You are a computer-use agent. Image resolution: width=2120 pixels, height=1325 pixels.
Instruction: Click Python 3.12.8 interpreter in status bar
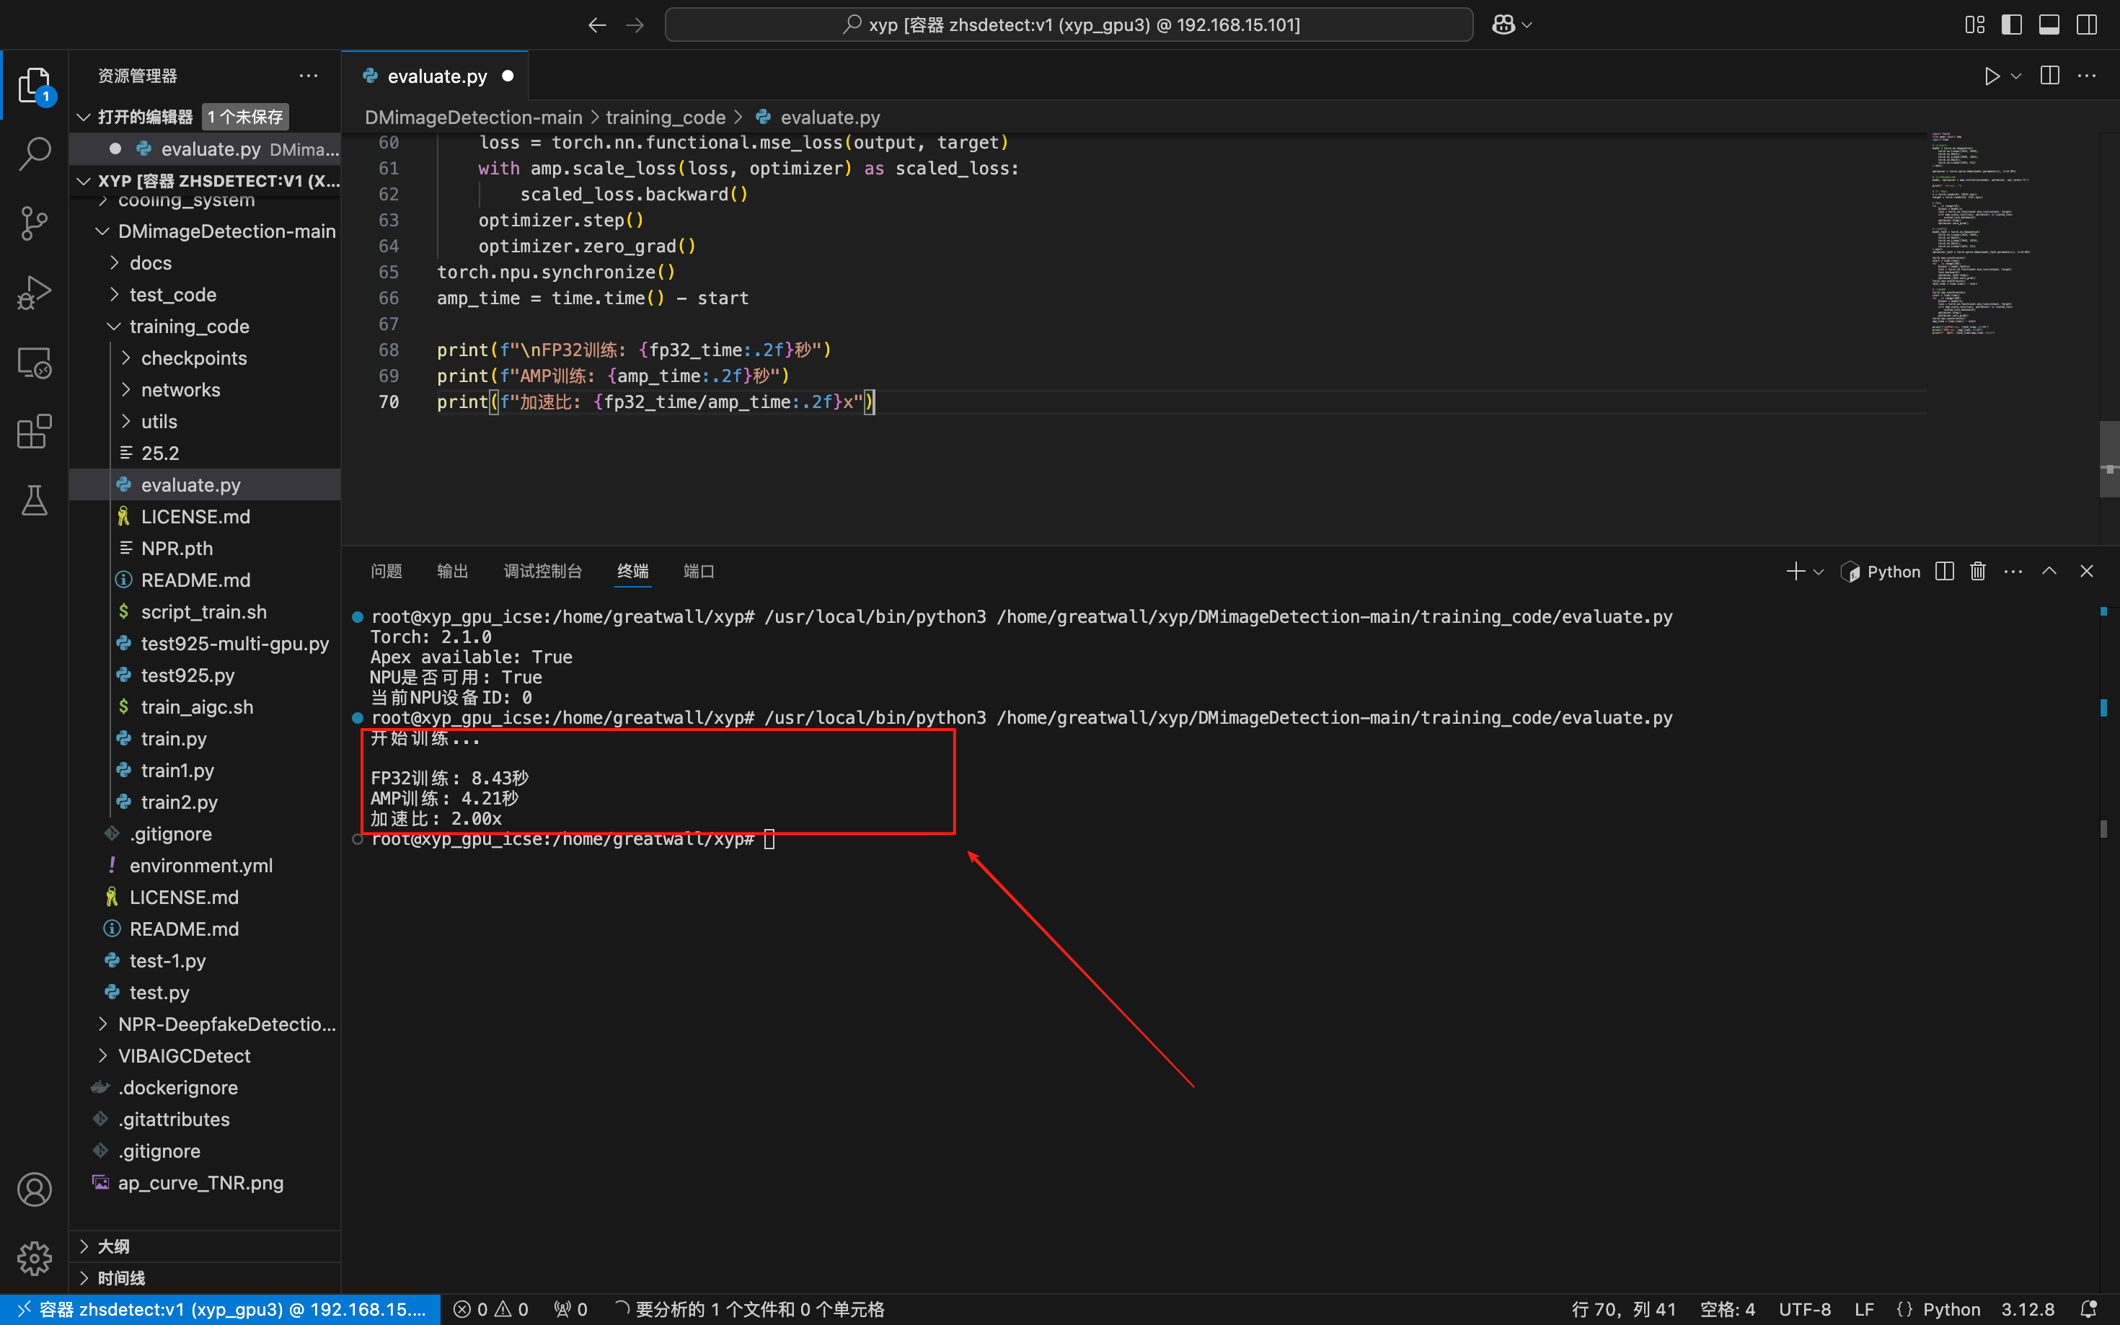click(x=2027, y=1309)
